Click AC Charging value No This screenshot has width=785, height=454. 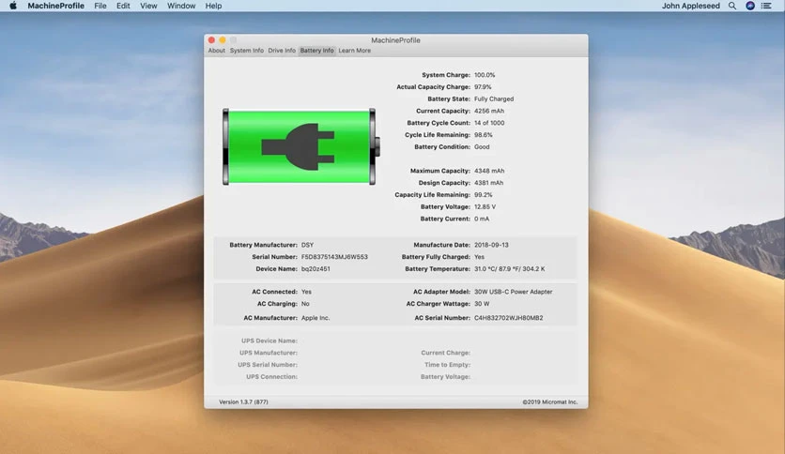pos(305,304)
